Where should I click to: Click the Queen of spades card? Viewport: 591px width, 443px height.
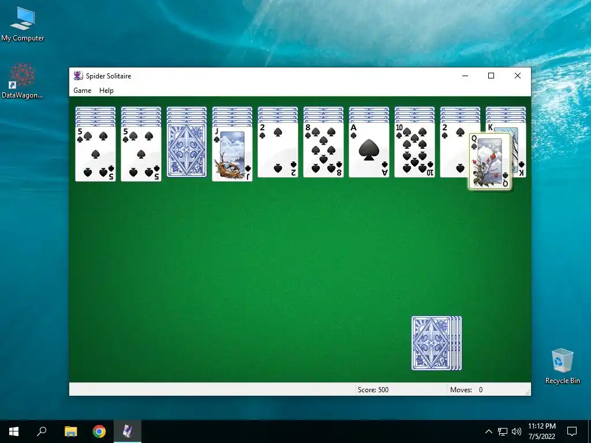[490, 162]
